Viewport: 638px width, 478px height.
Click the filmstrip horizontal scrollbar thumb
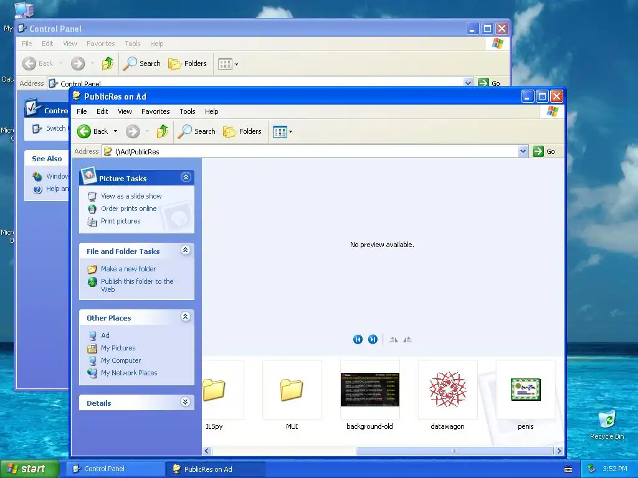coord(454,451)
